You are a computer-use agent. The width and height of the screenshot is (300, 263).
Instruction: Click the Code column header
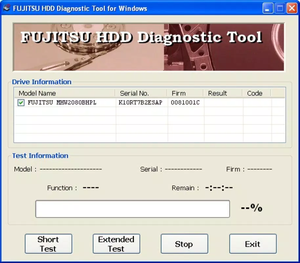pyautogui.click(x=257, y=93)
